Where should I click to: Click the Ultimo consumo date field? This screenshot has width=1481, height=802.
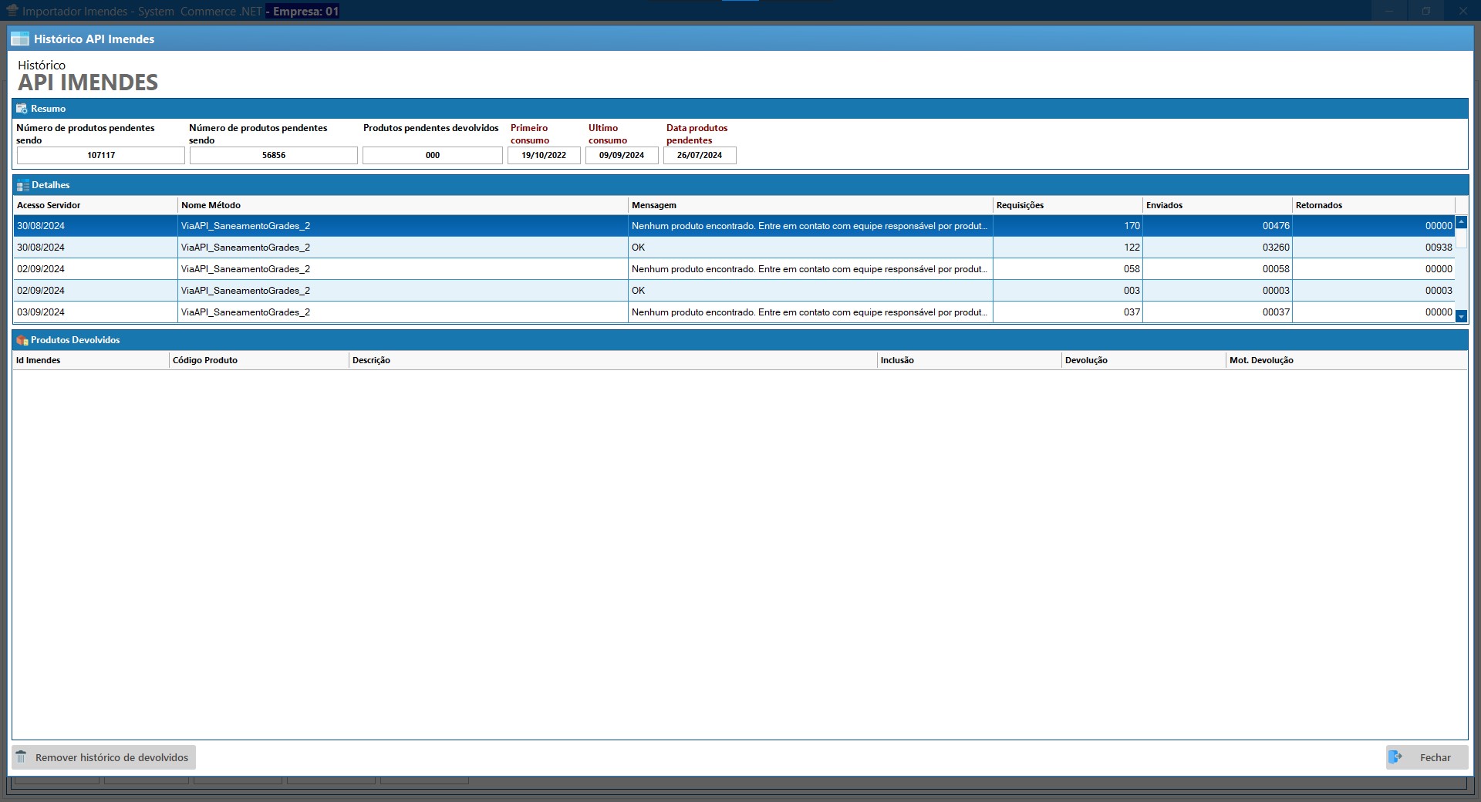[x=622, y=156]
